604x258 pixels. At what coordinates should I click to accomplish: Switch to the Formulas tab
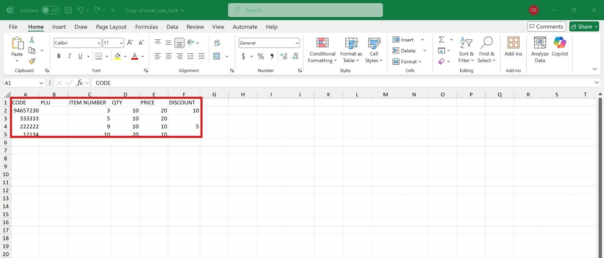coord(147,27)
